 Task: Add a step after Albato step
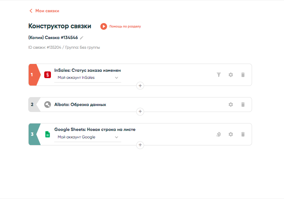[140, 111]
